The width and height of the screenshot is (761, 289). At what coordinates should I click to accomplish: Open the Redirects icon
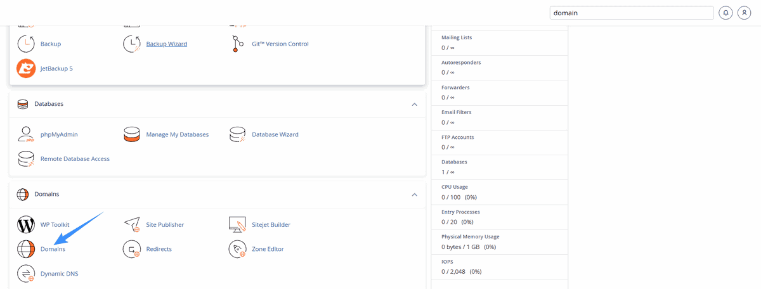pyautogui.click(x=132, y=249)
